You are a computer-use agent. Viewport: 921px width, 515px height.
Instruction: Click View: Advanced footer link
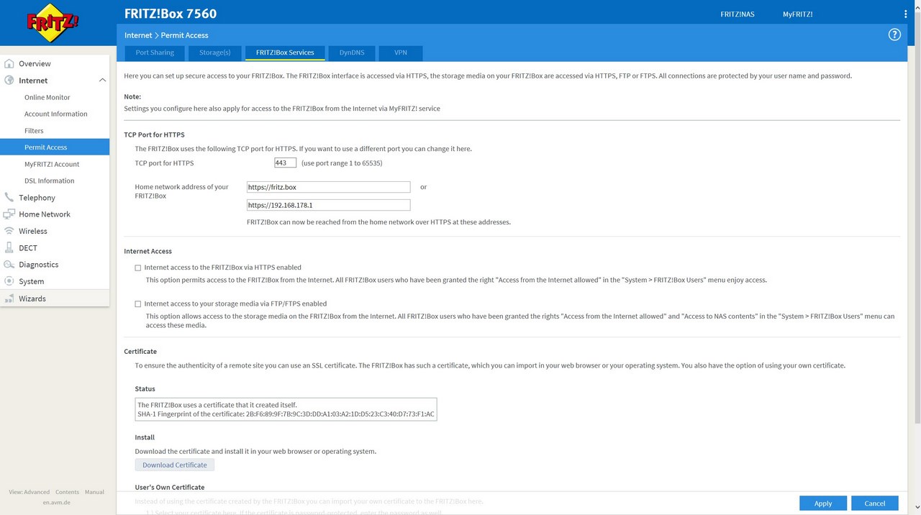[x=30, y=492]
